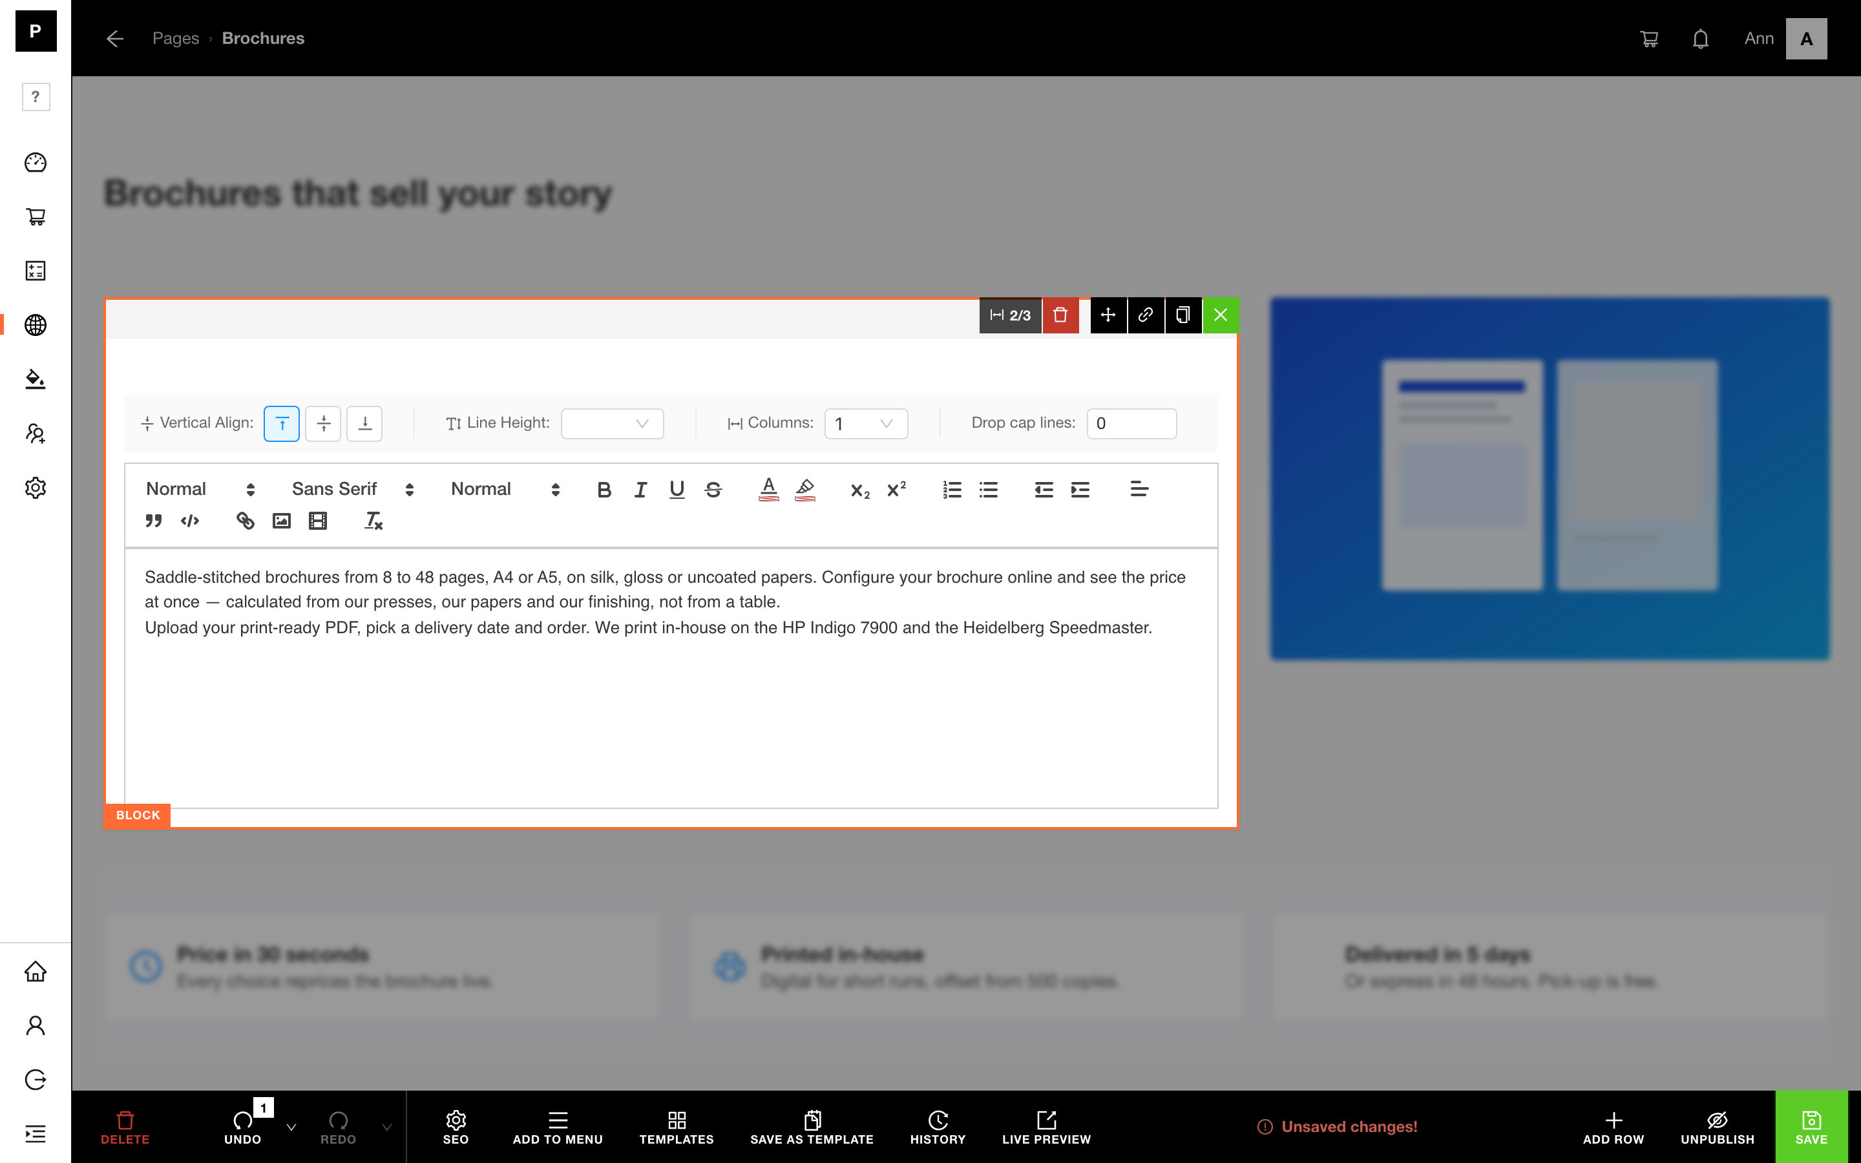Toggle bold formatting in the text editor
This screenshot has height=1163, width=1861.
(604, 490)
